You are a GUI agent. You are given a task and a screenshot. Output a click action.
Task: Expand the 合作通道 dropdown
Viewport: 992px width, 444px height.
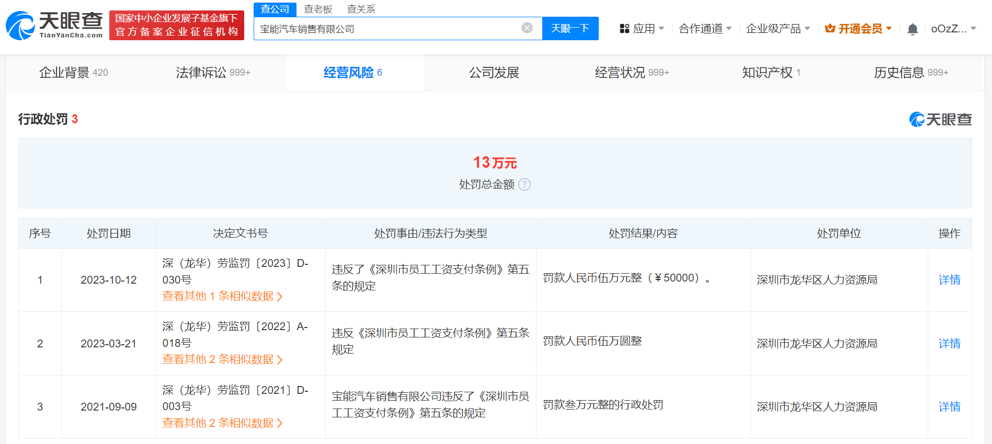(705, 29)
